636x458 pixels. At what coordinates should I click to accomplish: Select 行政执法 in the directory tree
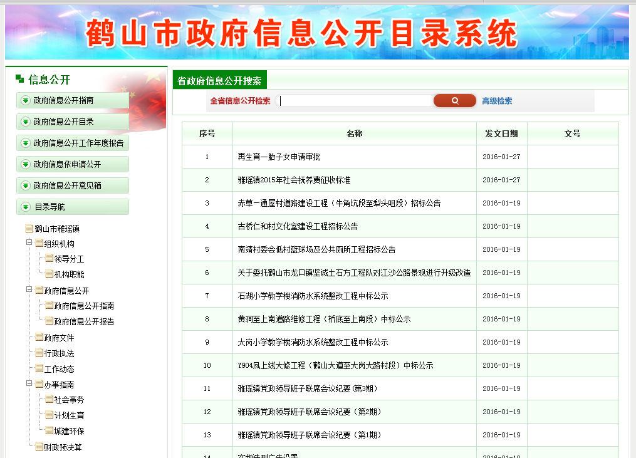coord(59,353)
